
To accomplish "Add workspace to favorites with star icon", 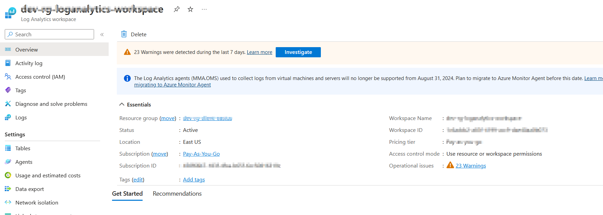I will tap(190, 9).
